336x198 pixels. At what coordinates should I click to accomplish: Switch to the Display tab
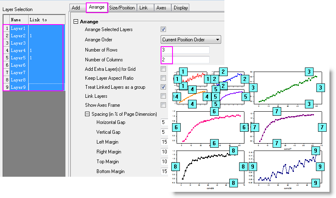[180, 8]
